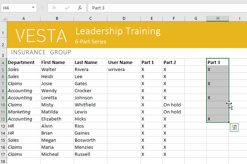Select column D header
This screenshot has width=247, height=164.
pyautogui.click(x=124, y=18)
